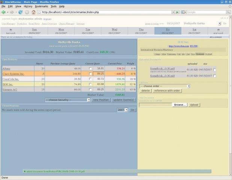Open the Help menu
This screenshot has height=180, width=232.
62,6
